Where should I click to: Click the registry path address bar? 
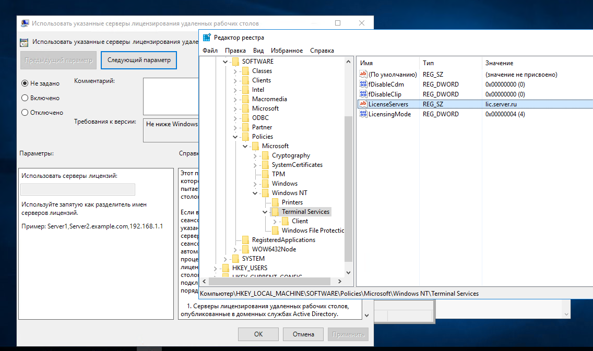point(396,294)
